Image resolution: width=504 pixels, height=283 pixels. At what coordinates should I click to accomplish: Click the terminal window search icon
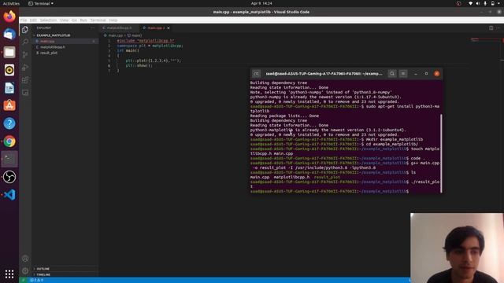coord(392,74)
